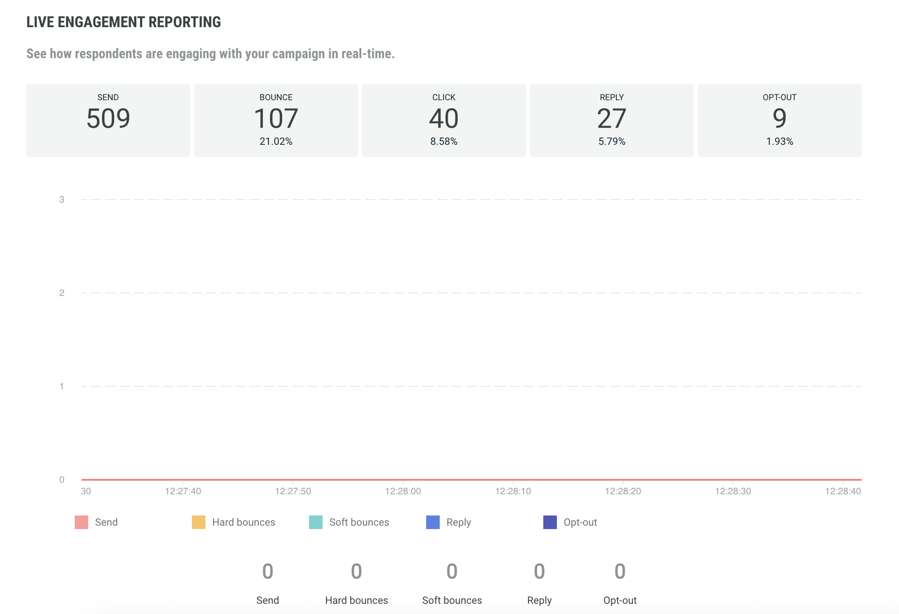
Task: Hide Opt-out series via legend label
Action: coord(580,522)
